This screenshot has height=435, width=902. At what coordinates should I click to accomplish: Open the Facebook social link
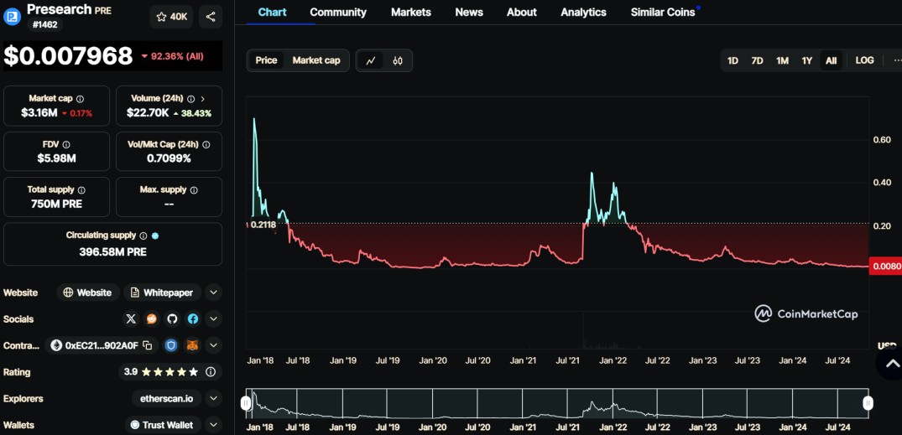click(193, 319)
